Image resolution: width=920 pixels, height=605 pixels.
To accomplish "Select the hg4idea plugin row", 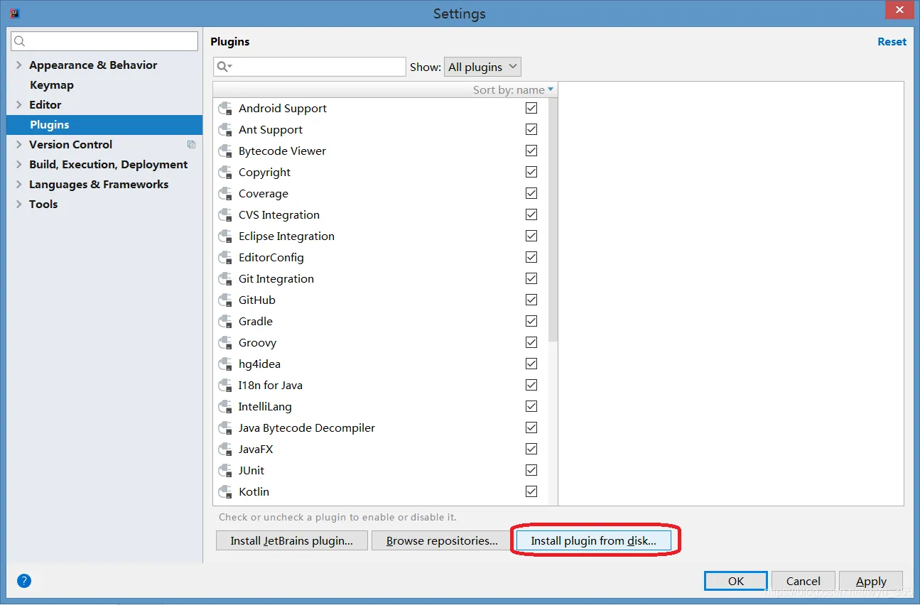I will pos(381,364).
